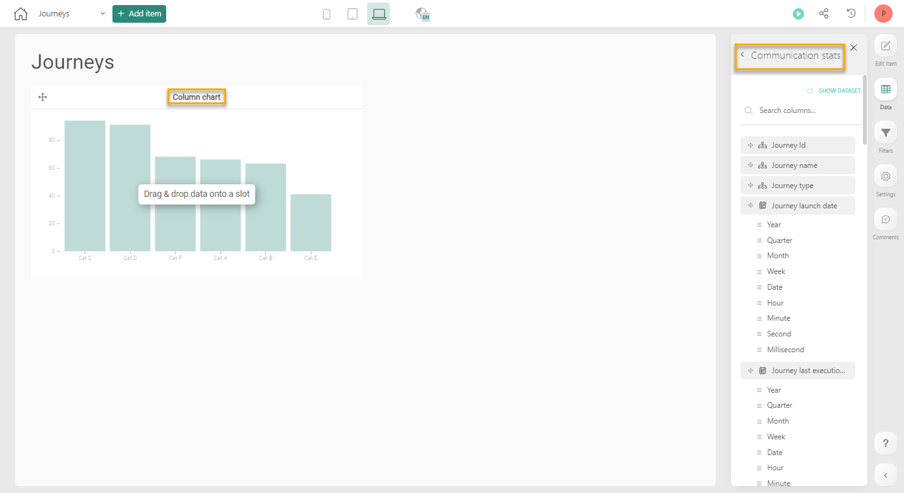The image size is (904, 493).
Task: Click the Add item button
Action: coord(139,14)
